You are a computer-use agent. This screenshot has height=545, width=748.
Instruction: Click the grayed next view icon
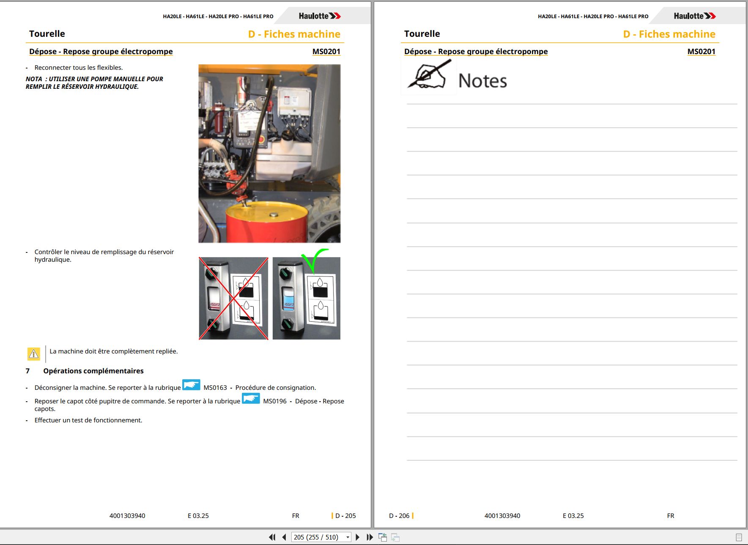395,537
